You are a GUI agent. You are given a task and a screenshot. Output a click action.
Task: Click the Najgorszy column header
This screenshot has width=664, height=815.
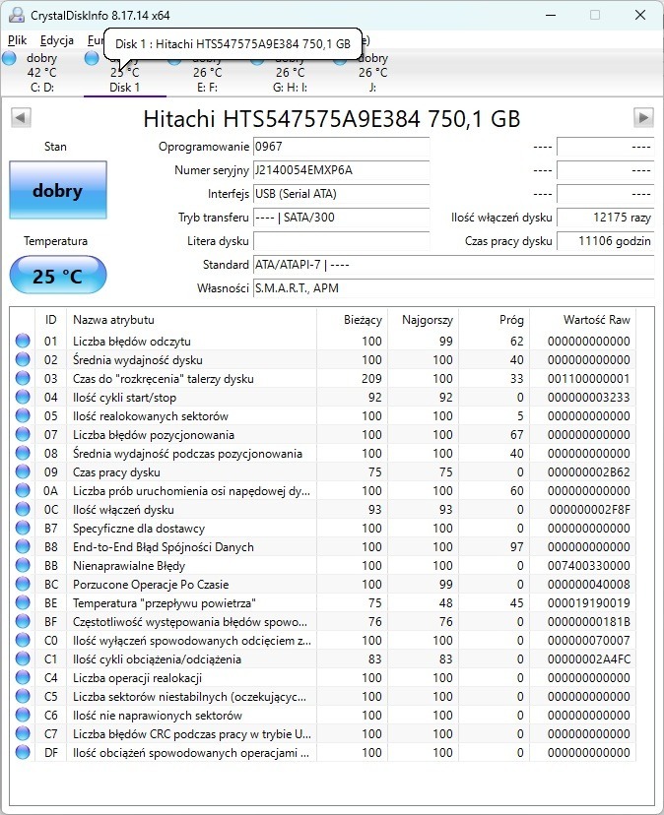click(423, 320)
